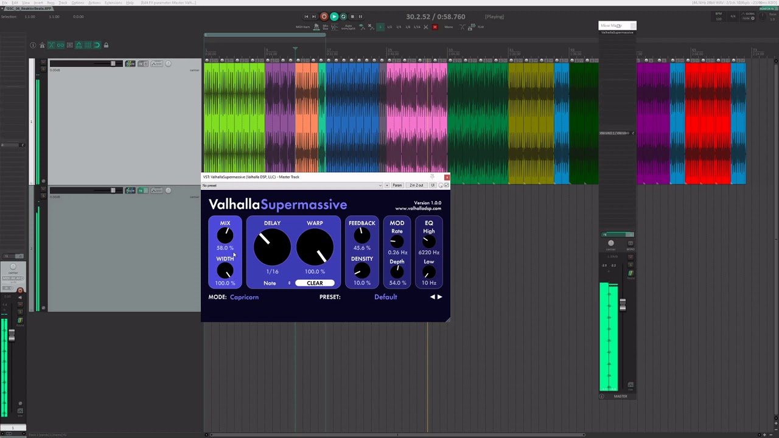The height and width of the screenshot is (438, 779).
Task: Toggle the grid lines icon
Action: coord(88,45)
